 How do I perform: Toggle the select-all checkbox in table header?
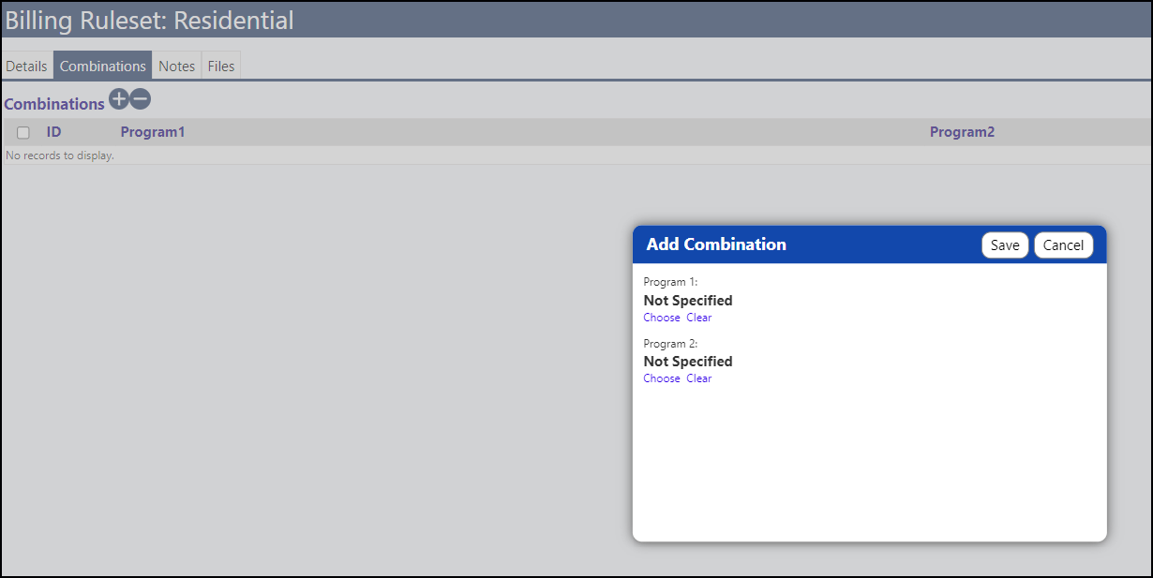pyautogui.click(x=23, y=133)
